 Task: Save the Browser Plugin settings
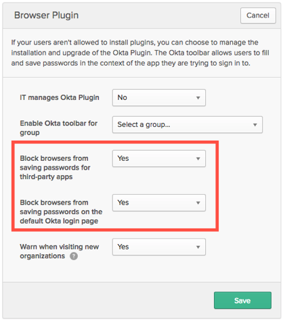[242, 300]
